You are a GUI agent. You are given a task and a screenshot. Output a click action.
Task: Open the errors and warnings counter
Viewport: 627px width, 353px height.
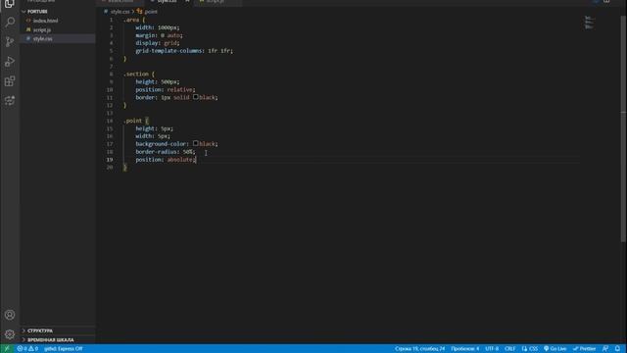[27, 349]
